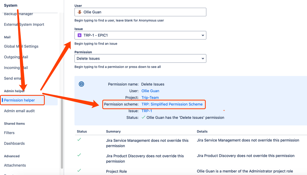307x175 pixels.
Task: Open the Ollie Guan user link
Action: (150, 91)
